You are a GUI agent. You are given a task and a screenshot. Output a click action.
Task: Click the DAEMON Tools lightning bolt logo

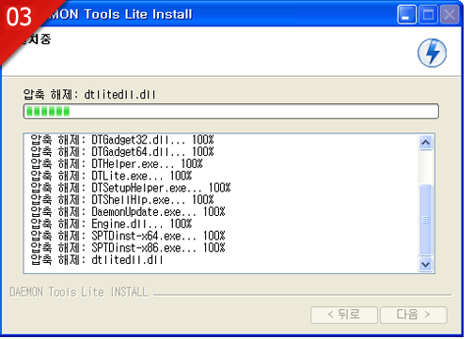click(432, 53)
